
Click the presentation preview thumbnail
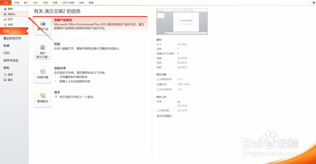[182, 21]
